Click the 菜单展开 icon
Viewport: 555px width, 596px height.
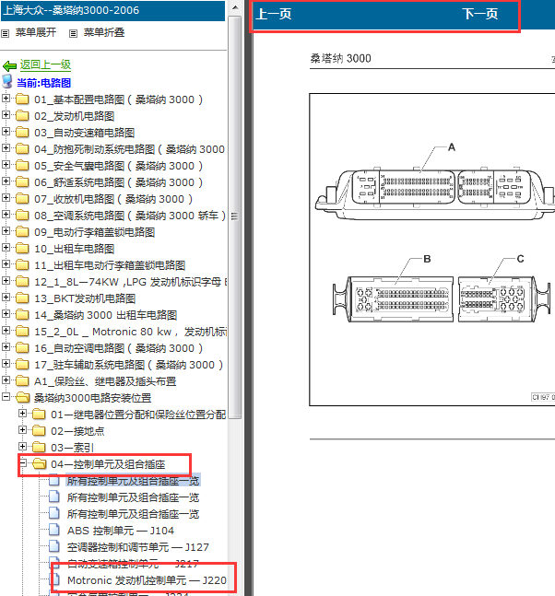5,33
